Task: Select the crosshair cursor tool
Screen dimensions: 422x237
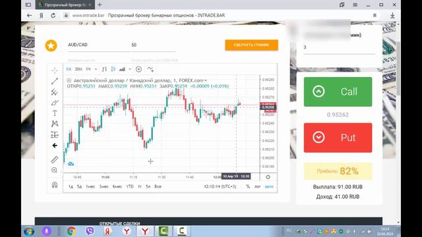Action: click(55, 70)
